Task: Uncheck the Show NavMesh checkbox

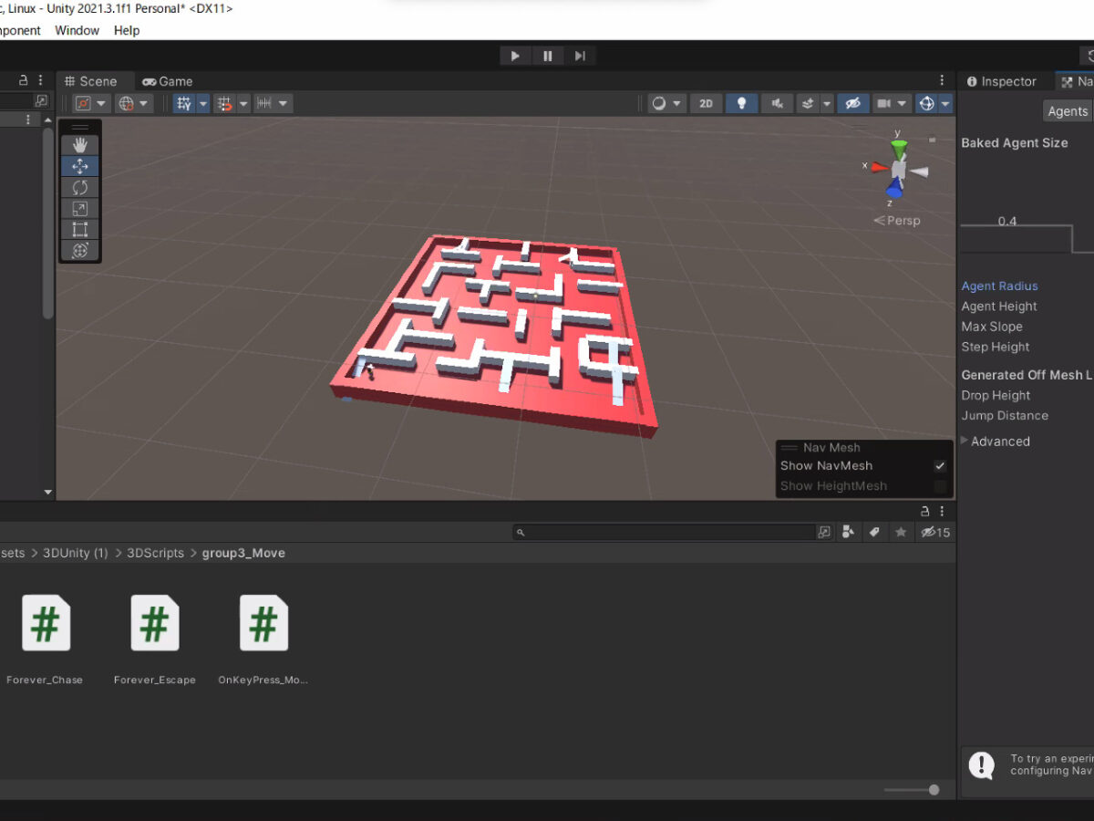Action: coord(940,466)
